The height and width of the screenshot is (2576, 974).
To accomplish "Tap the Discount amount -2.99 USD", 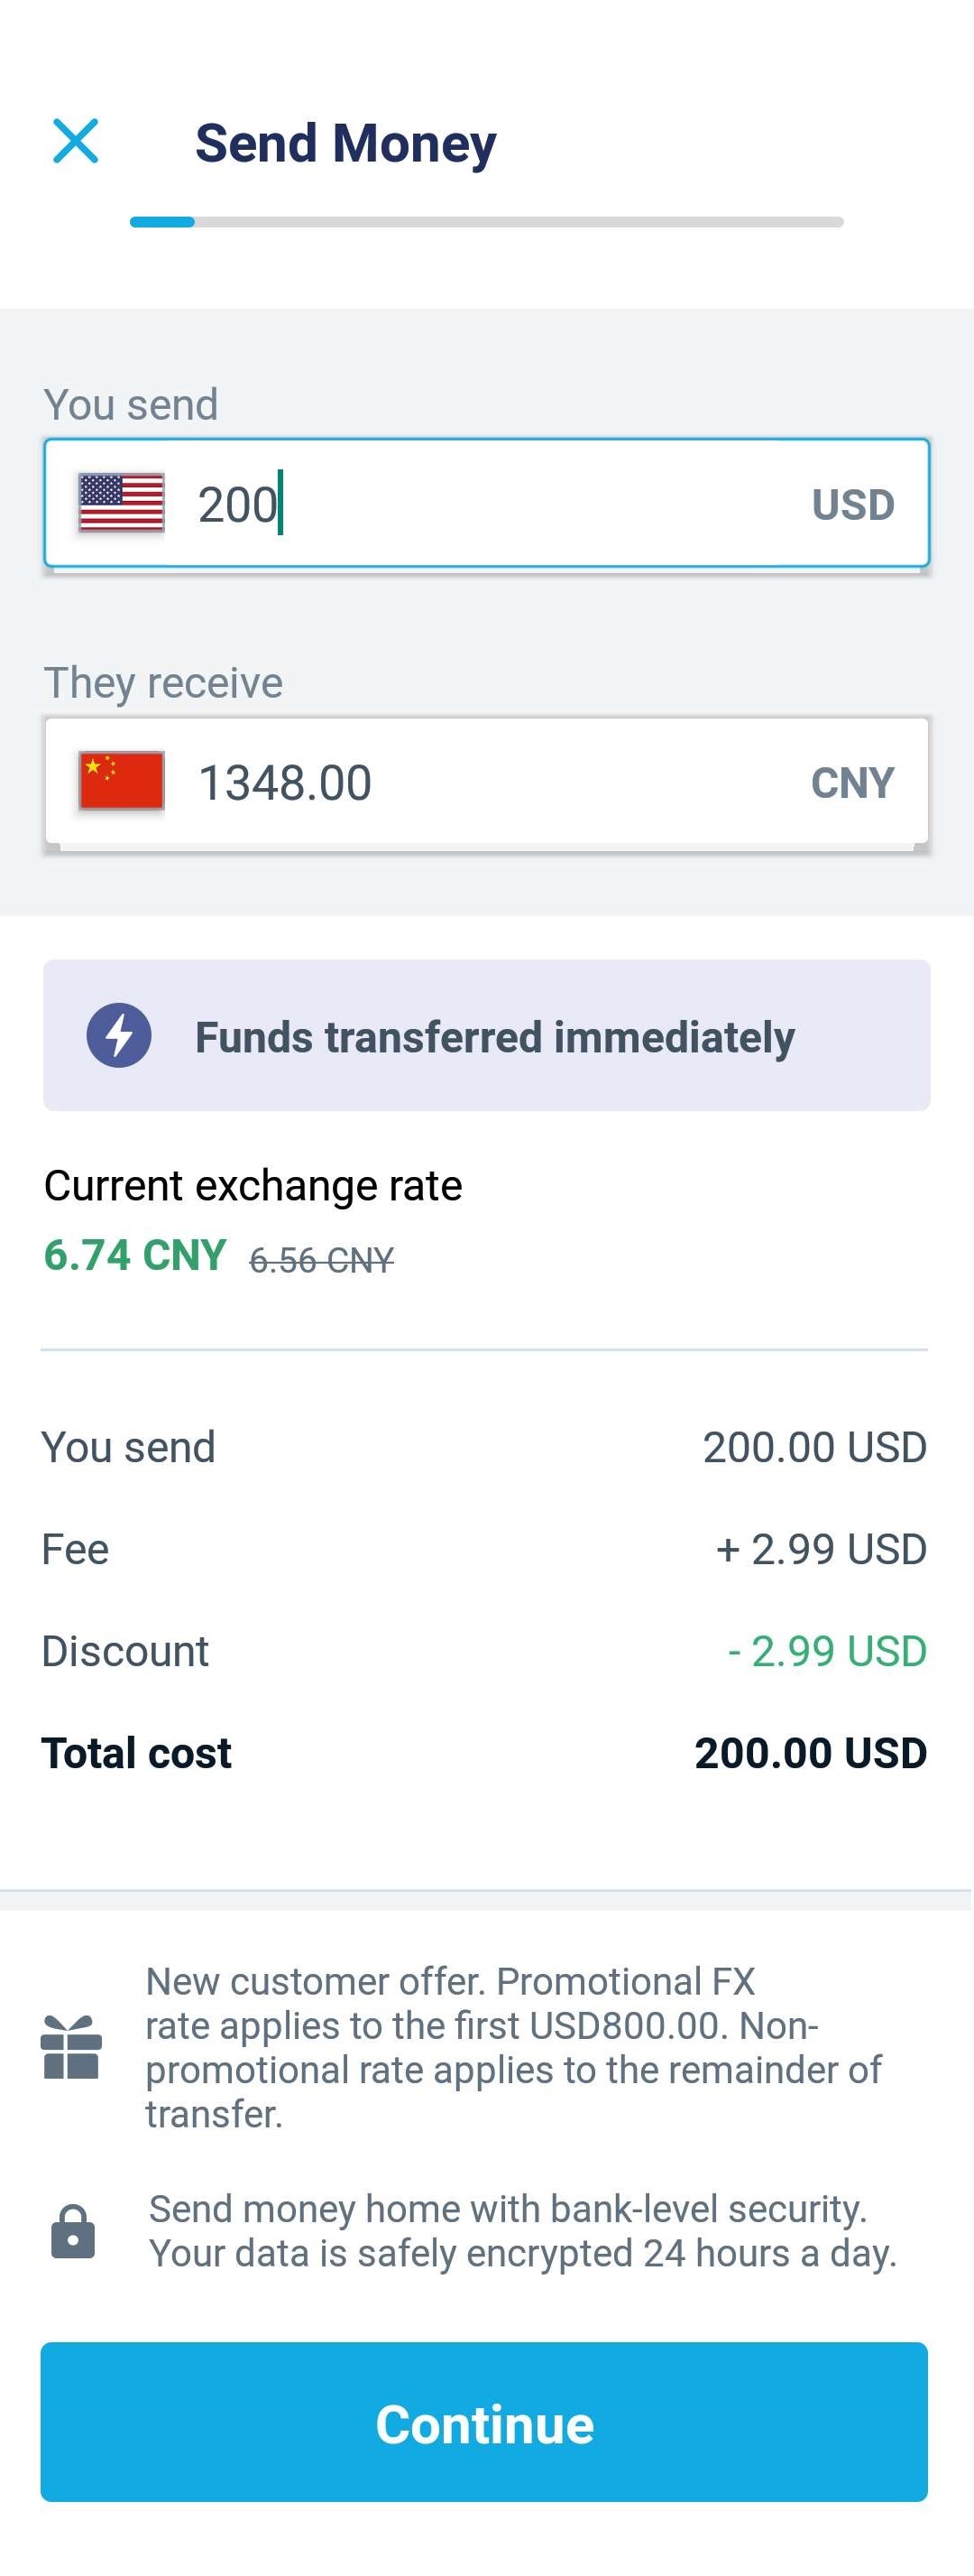I will coord(827,1651).
